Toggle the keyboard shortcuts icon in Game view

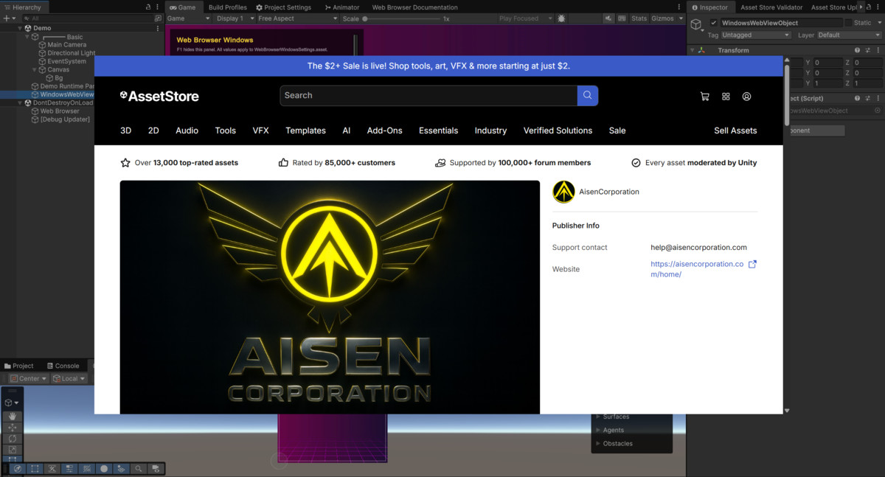[x=622, y=18]
